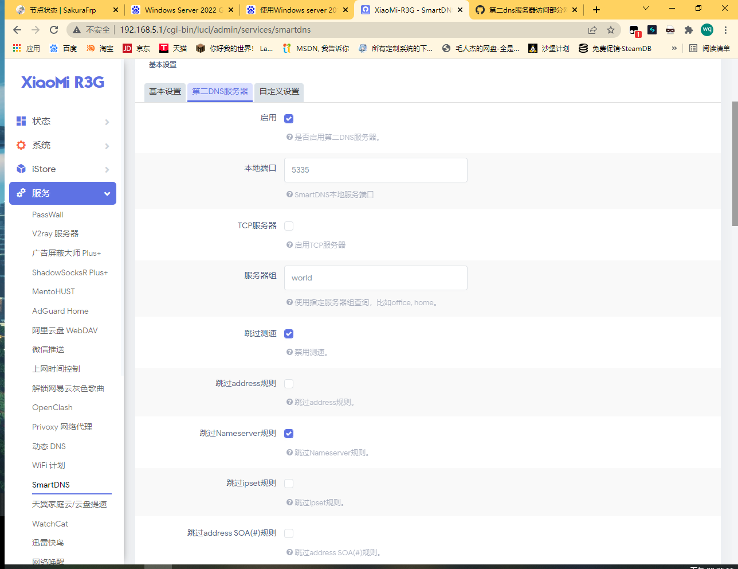This screenshot has height=569, width=738.
Task: Click the address bar URL
Action: 215,30
